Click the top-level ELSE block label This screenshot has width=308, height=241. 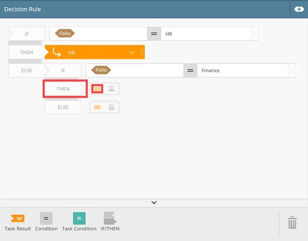coord(27,70)
